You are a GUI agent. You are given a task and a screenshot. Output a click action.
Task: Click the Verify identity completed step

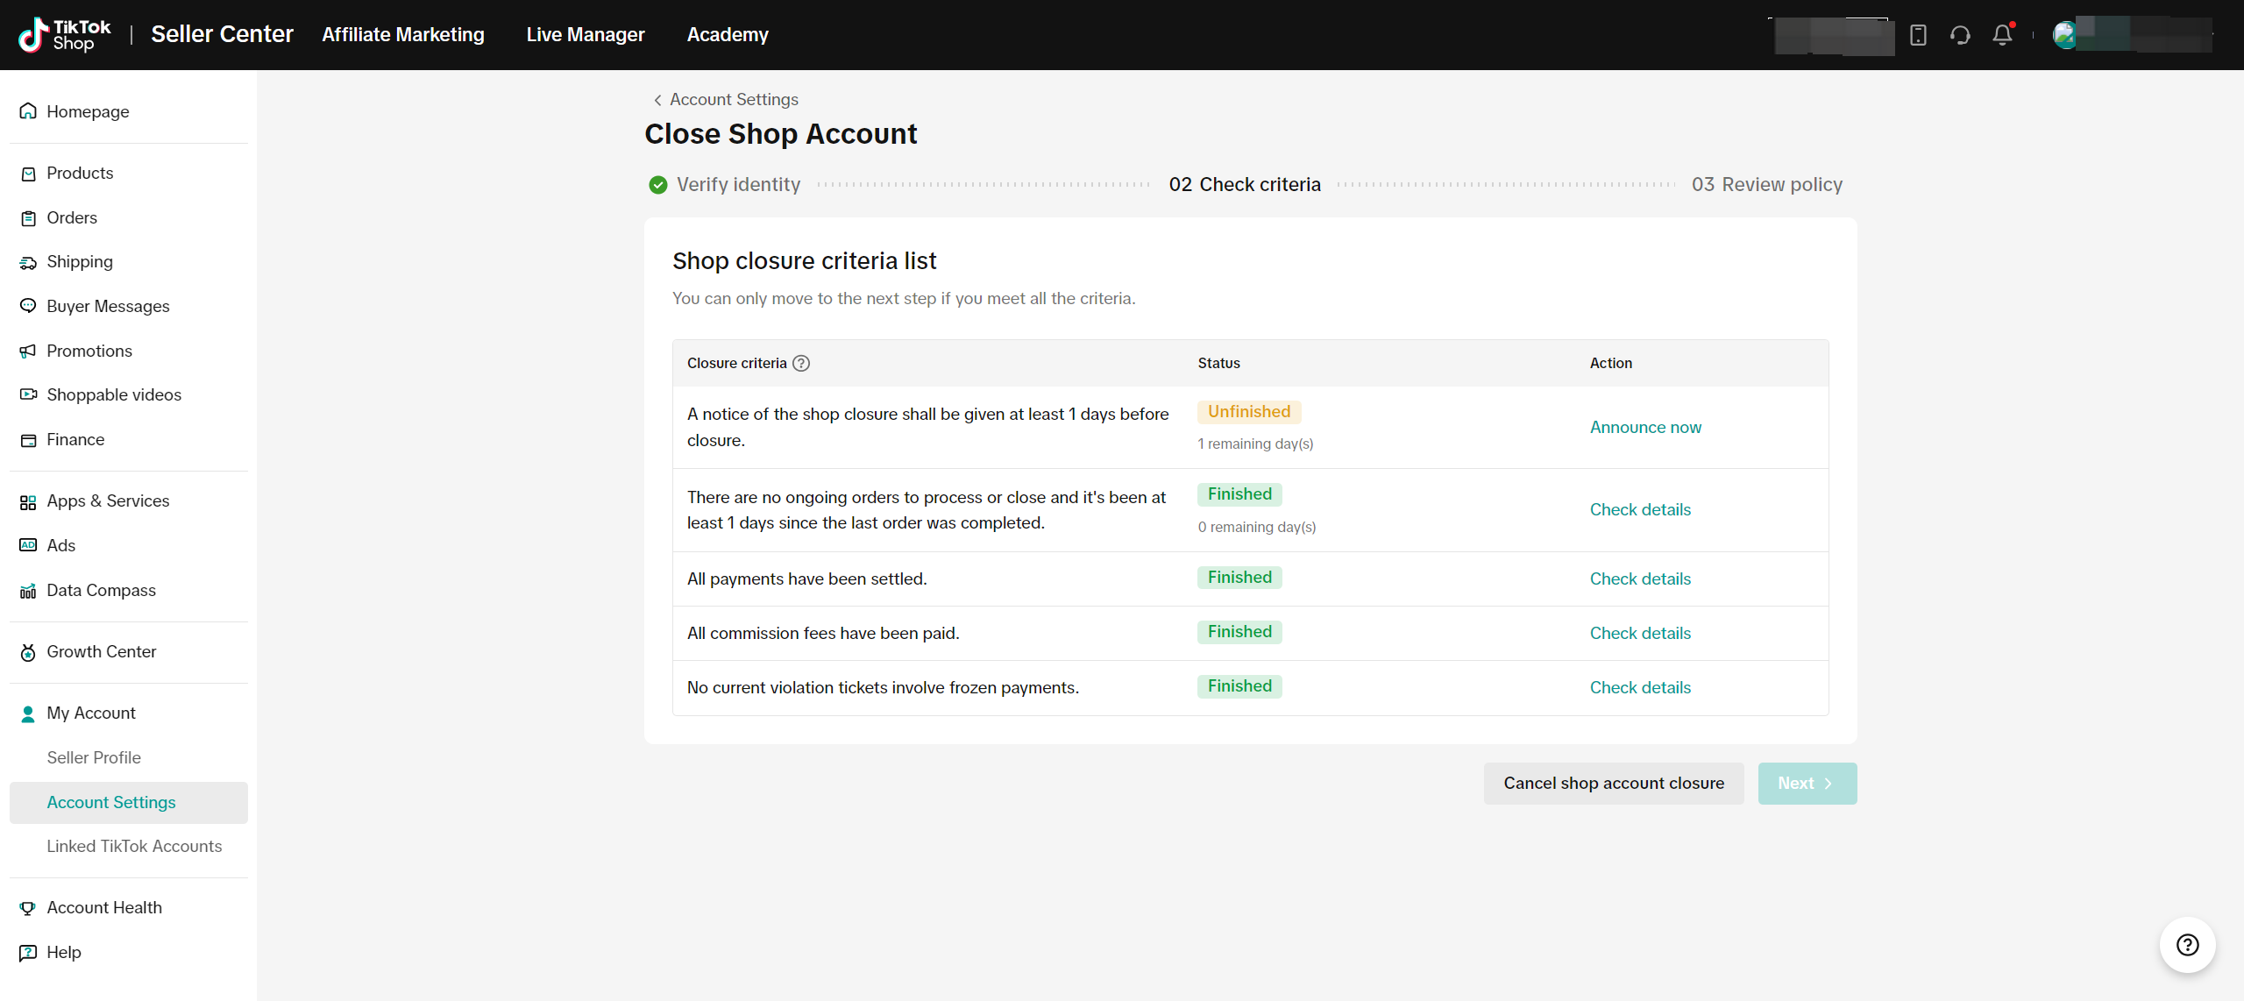(x=724, y=184)
